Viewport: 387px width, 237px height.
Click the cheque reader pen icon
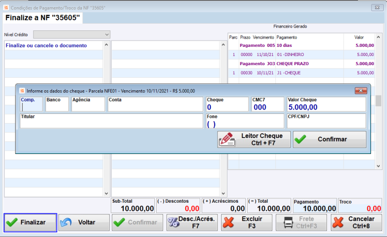pos(227,139)
